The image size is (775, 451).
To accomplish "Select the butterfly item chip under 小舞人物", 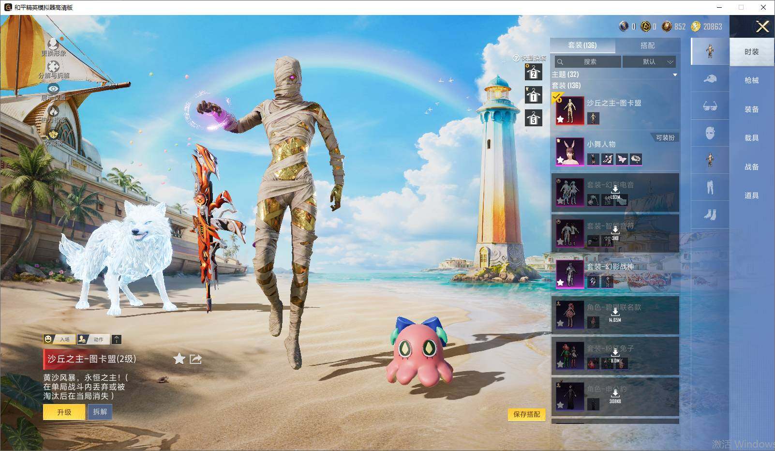I will coord(622,159).
